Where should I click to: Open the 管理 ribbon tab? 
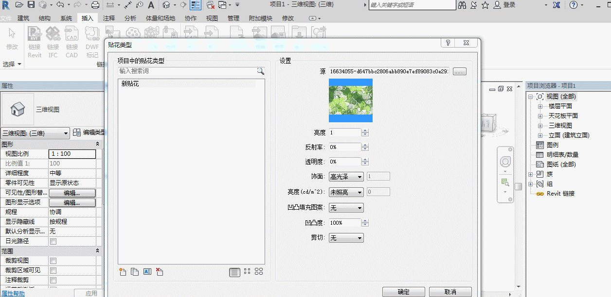coord(234,18)
